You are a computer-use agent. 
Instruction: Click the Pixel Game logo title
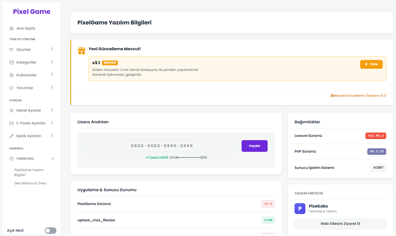pyautogui.click(x=32, y=12)
